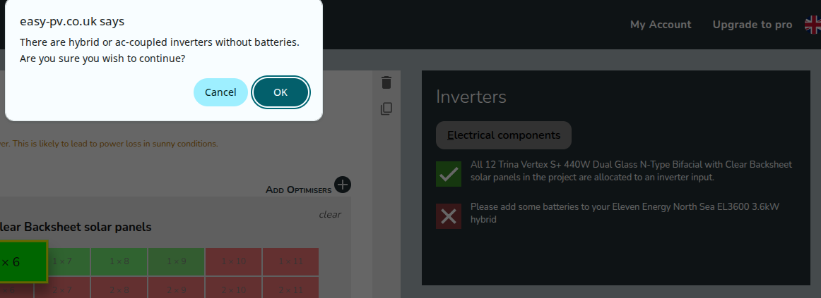Click the duplicate copy icon
The width and height of the screenshot is (821, 298).
(x=386, y=108)
